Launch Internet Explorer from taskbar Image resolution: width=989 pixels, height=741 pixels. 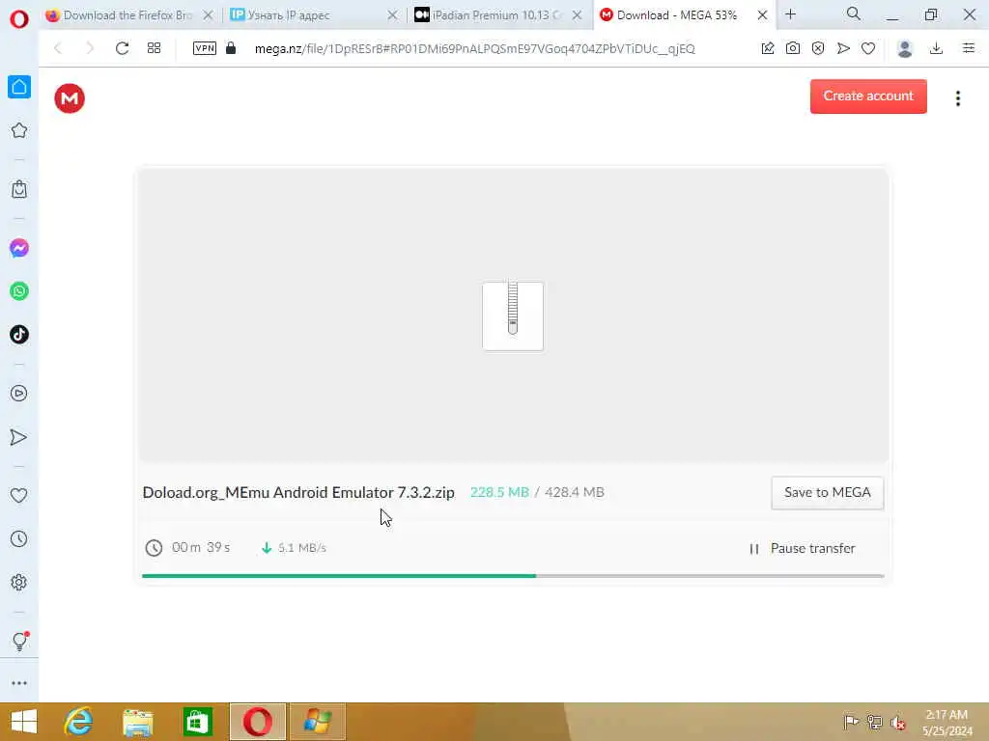click(79, 722)
